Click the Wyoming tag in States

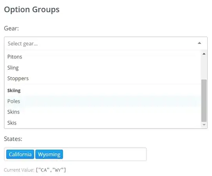point(49,154)
